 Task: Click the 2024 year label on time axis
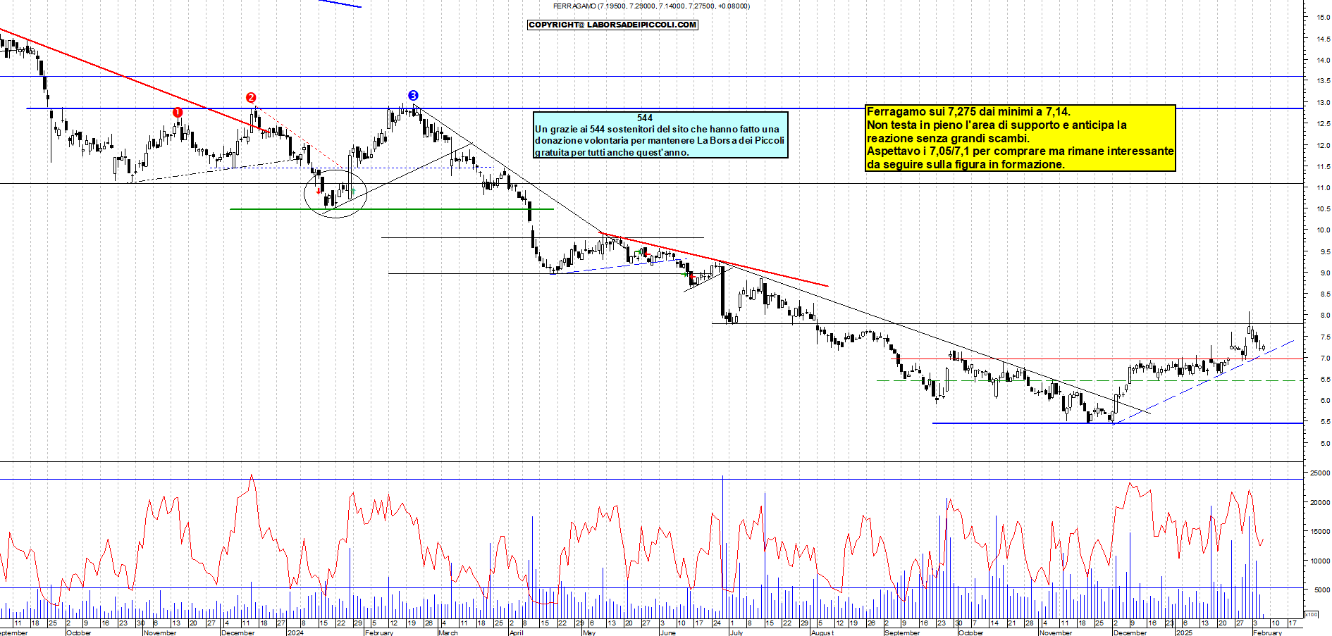(x=295, y=632)
